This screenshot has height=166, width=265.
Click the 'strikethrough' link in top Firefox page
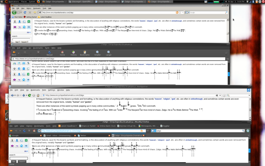coord(177,21)
